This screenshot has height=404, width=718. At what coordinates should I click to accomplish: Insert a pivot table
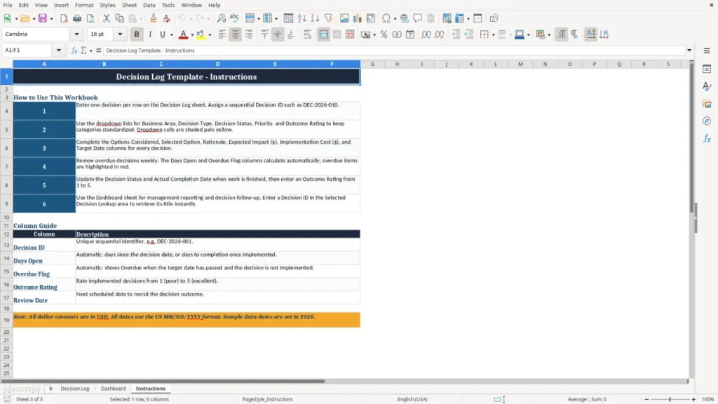coord(371,18)
